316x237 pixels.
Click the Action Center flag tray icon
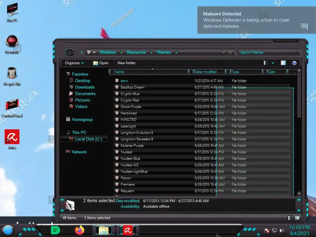267,230
